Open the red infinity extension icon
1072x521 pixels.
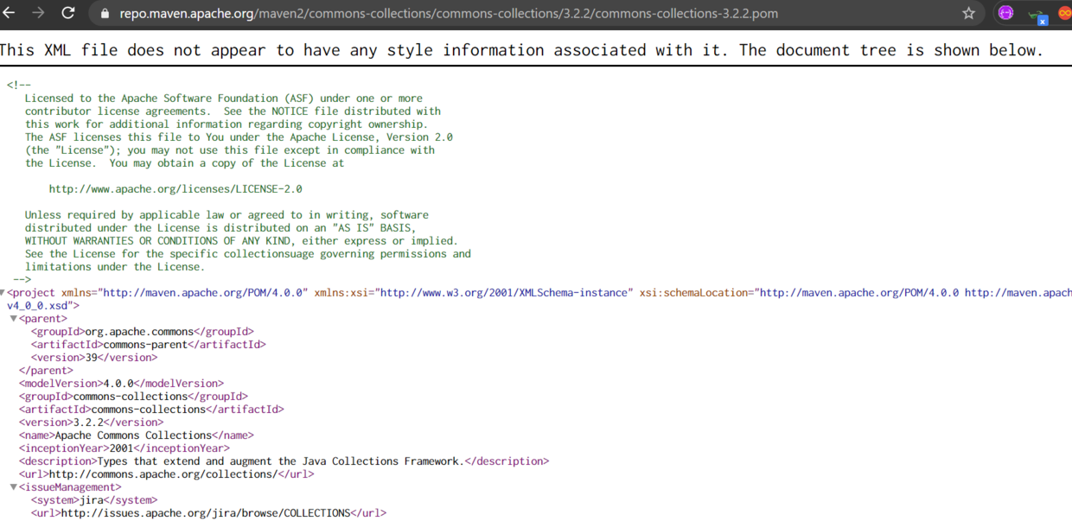(1065, 13)
